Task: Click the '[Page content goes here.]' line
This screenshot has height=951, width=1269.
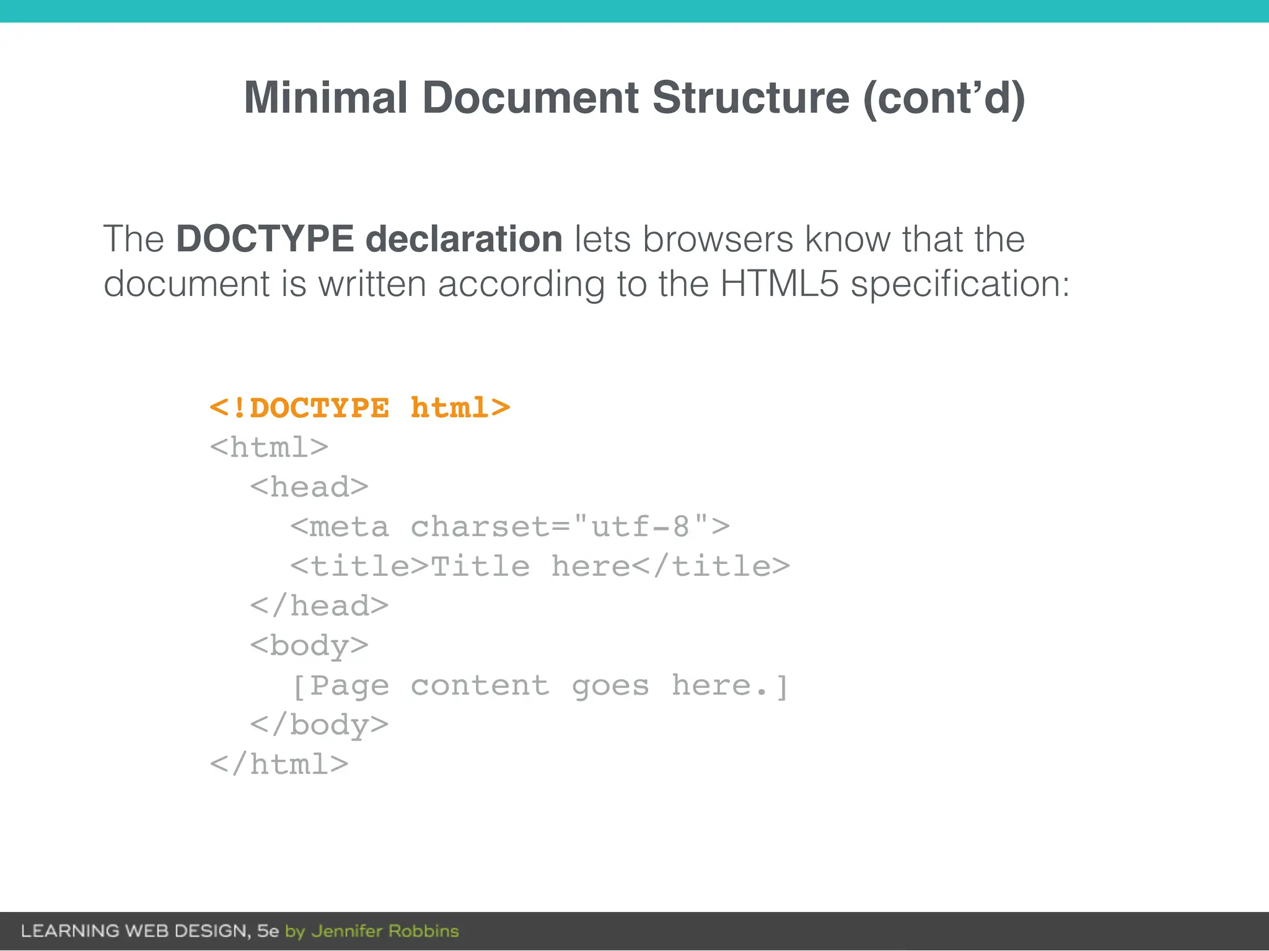Action: click(x=540, y=686)
